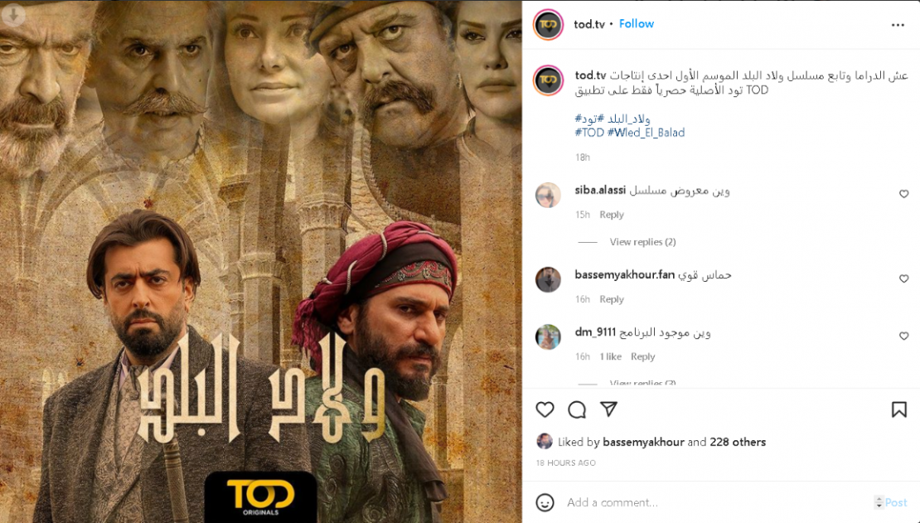Open siba.alassi's profile avatar
Image resolution: width=920 pixels, height=523 pixels.
coord(548,195)
